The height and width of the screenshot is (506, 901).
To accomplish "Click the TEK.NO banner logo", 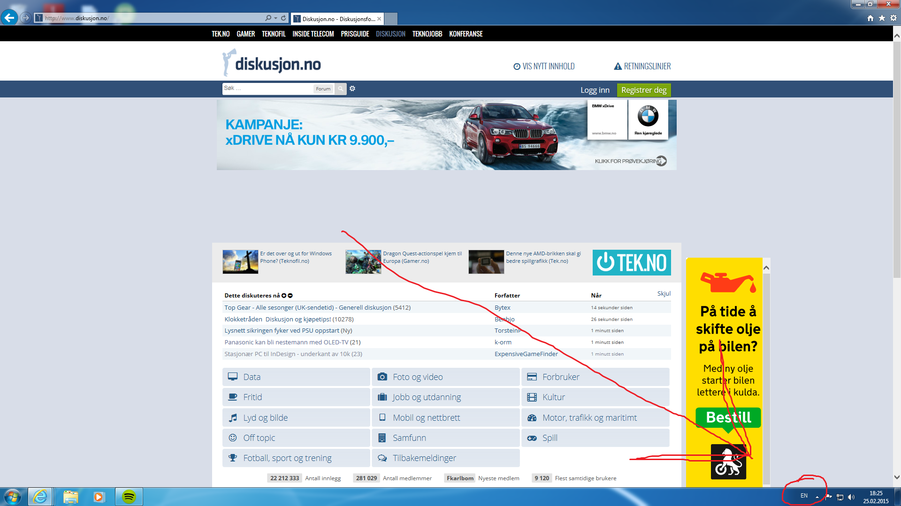I will [632, 262].
